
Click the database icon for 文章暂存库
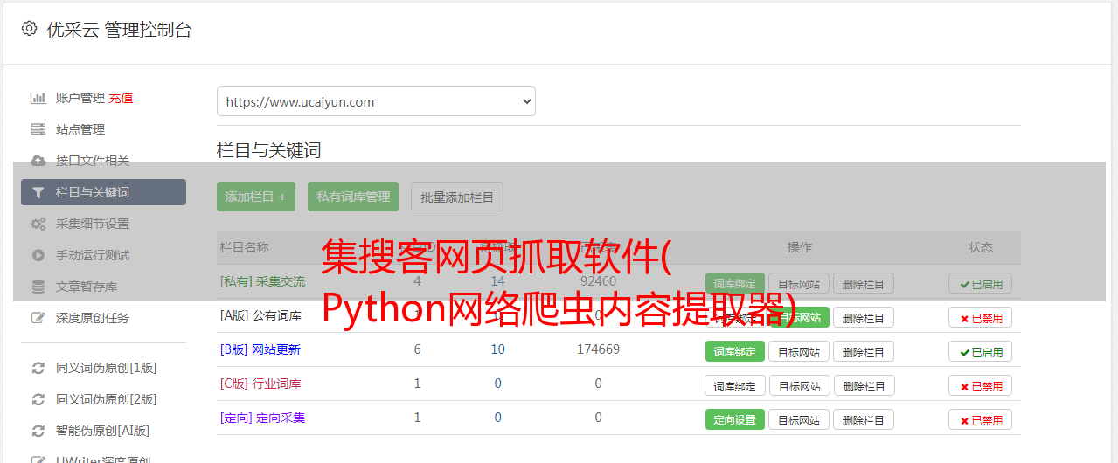pos(38,287)
